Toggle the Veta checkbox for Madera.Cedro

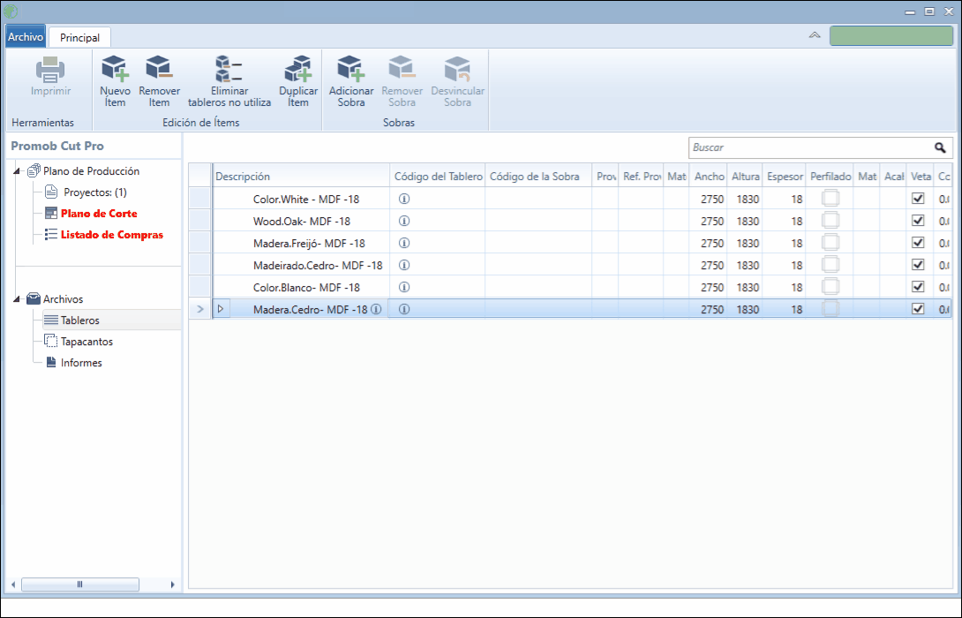click(x=918, y=309)
